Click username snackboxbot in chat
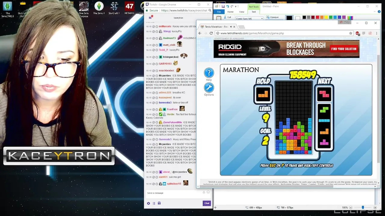 pos(166,70)
